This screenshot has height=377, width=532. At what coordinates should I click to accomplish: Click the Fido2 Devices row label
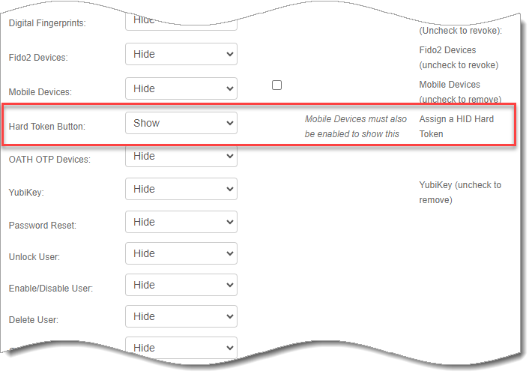[39, 58]
